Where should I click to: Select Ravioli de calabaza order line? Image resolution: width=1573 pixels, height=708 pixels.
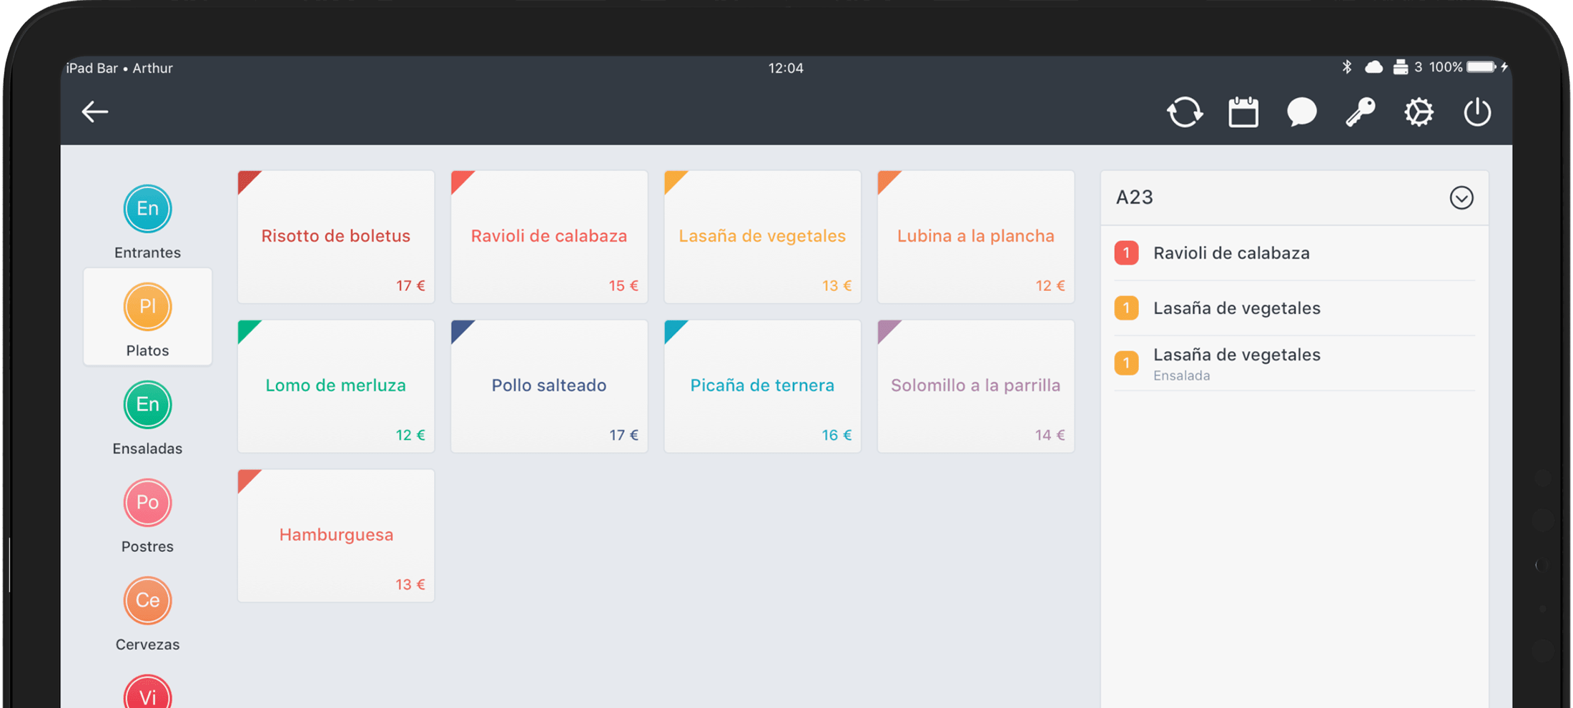(1295, 253)
